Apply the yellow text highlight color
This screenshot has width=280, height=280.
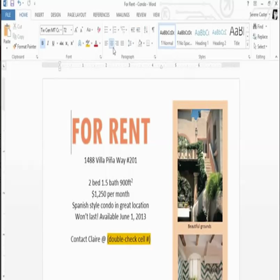click(87, 44)
